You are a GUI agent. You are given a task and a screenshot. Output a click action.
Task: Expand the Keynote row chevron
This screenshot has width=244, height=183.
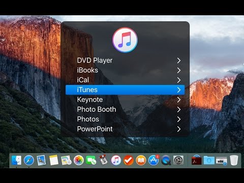pyautogui.click(x=179, y=100)
